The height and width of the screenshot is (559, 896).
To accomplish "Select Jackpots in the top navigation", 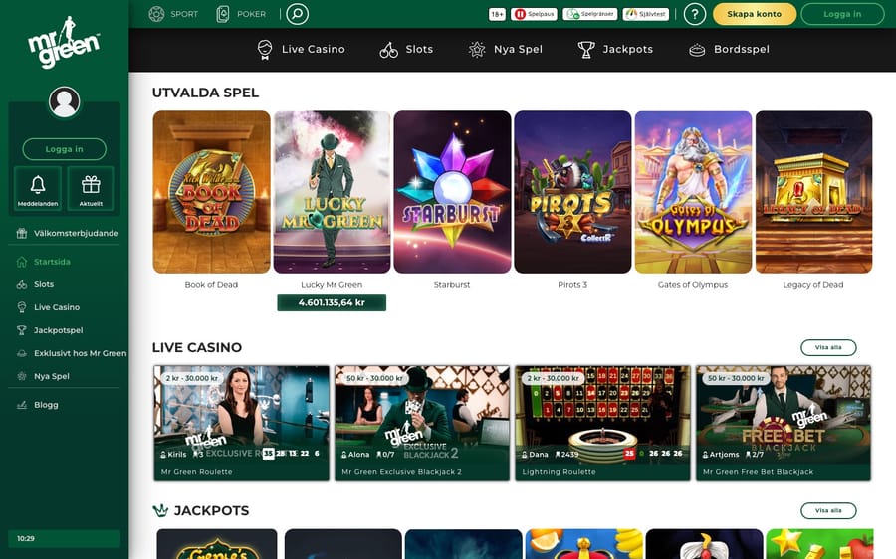I will (617, 49).
